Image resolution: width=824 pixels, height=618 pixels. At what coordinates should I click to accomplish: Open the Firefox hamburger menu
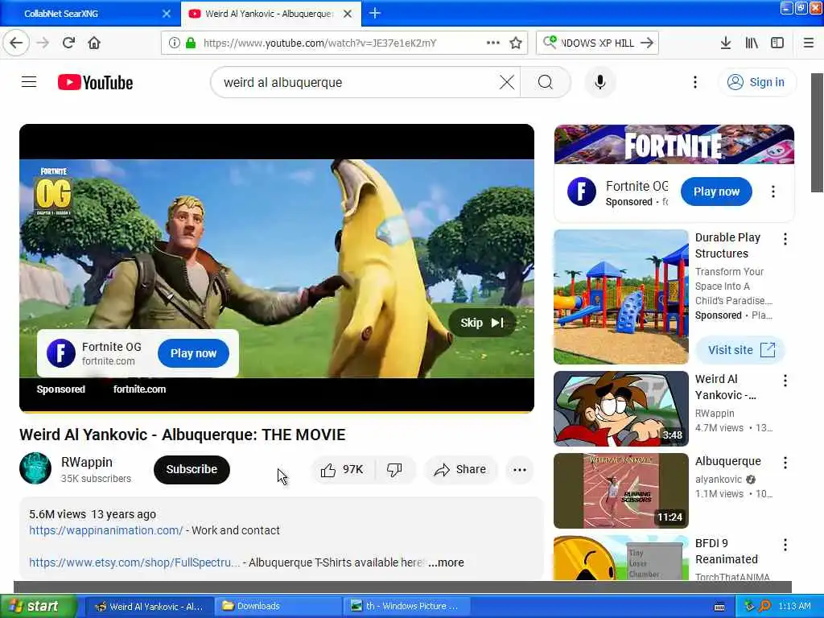[x=809, y=43]
